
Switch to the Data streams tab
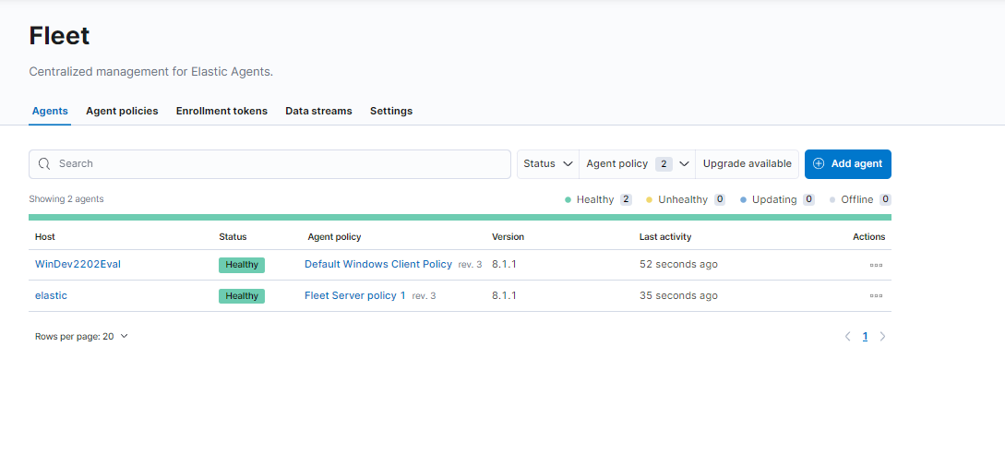[318, 111]
